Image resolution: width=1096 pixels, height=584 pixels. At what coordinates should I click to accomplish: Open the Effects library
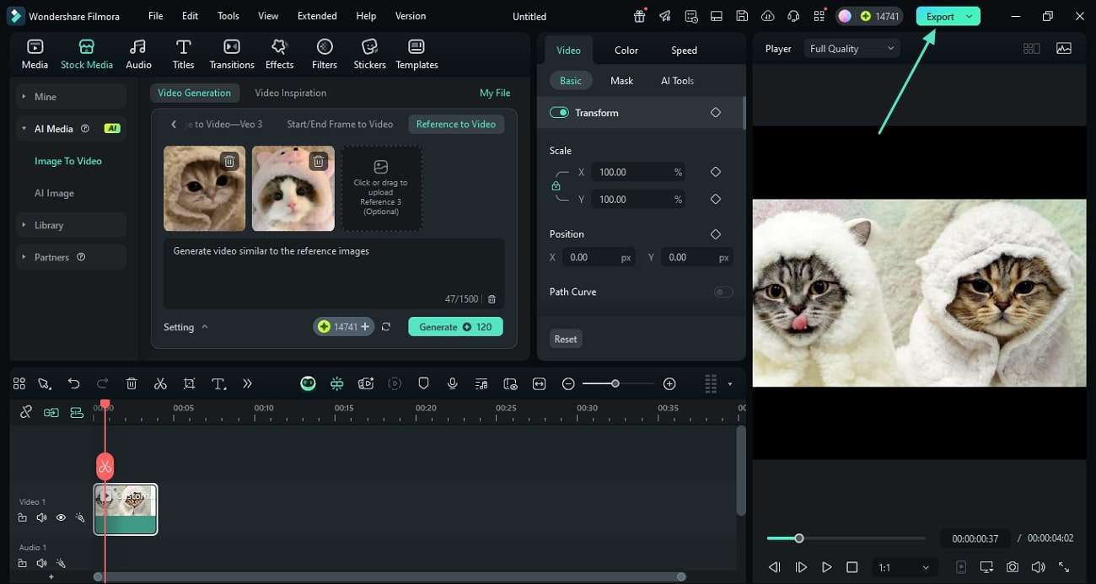(x=279, y=54)
